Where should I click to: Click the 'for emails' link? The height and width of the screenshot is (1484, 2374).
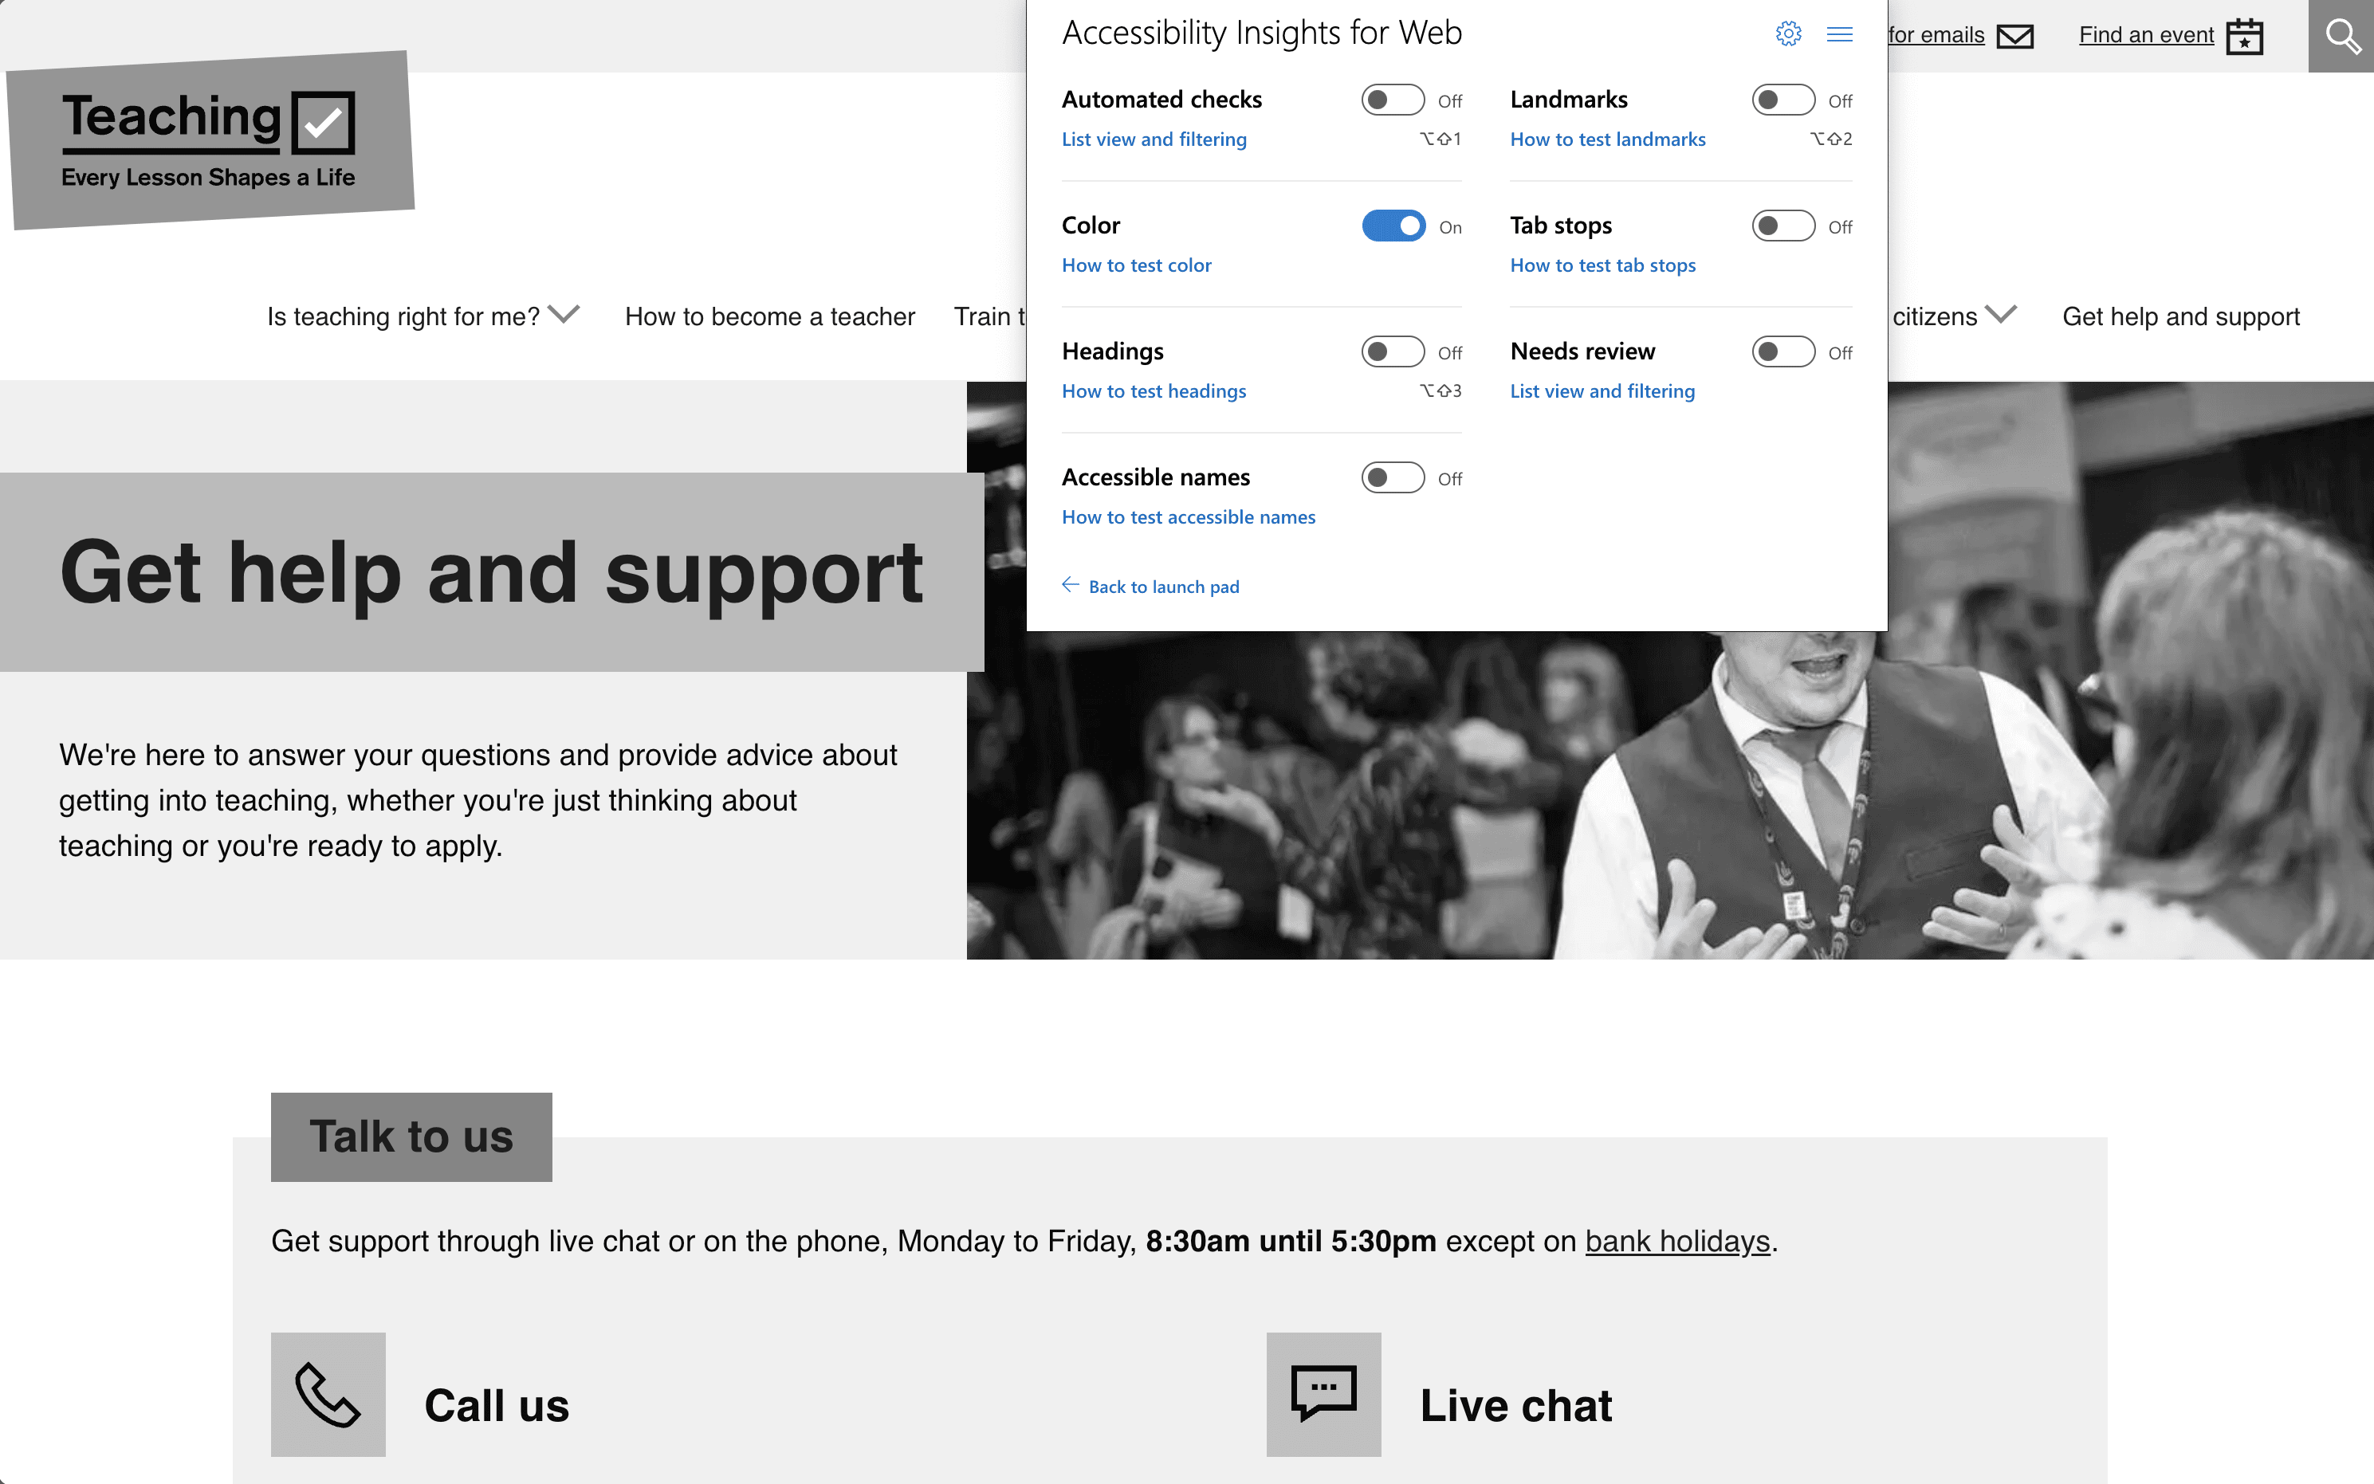[x=1936, y=35]
